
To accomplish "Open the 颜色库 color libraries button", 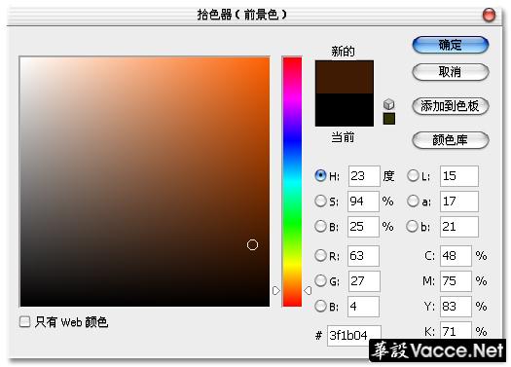I will [451, 140].
